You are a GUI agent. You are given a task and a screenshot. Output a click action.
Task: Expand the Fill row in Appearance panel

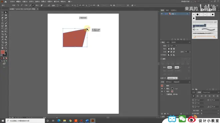tap(165, 92)
